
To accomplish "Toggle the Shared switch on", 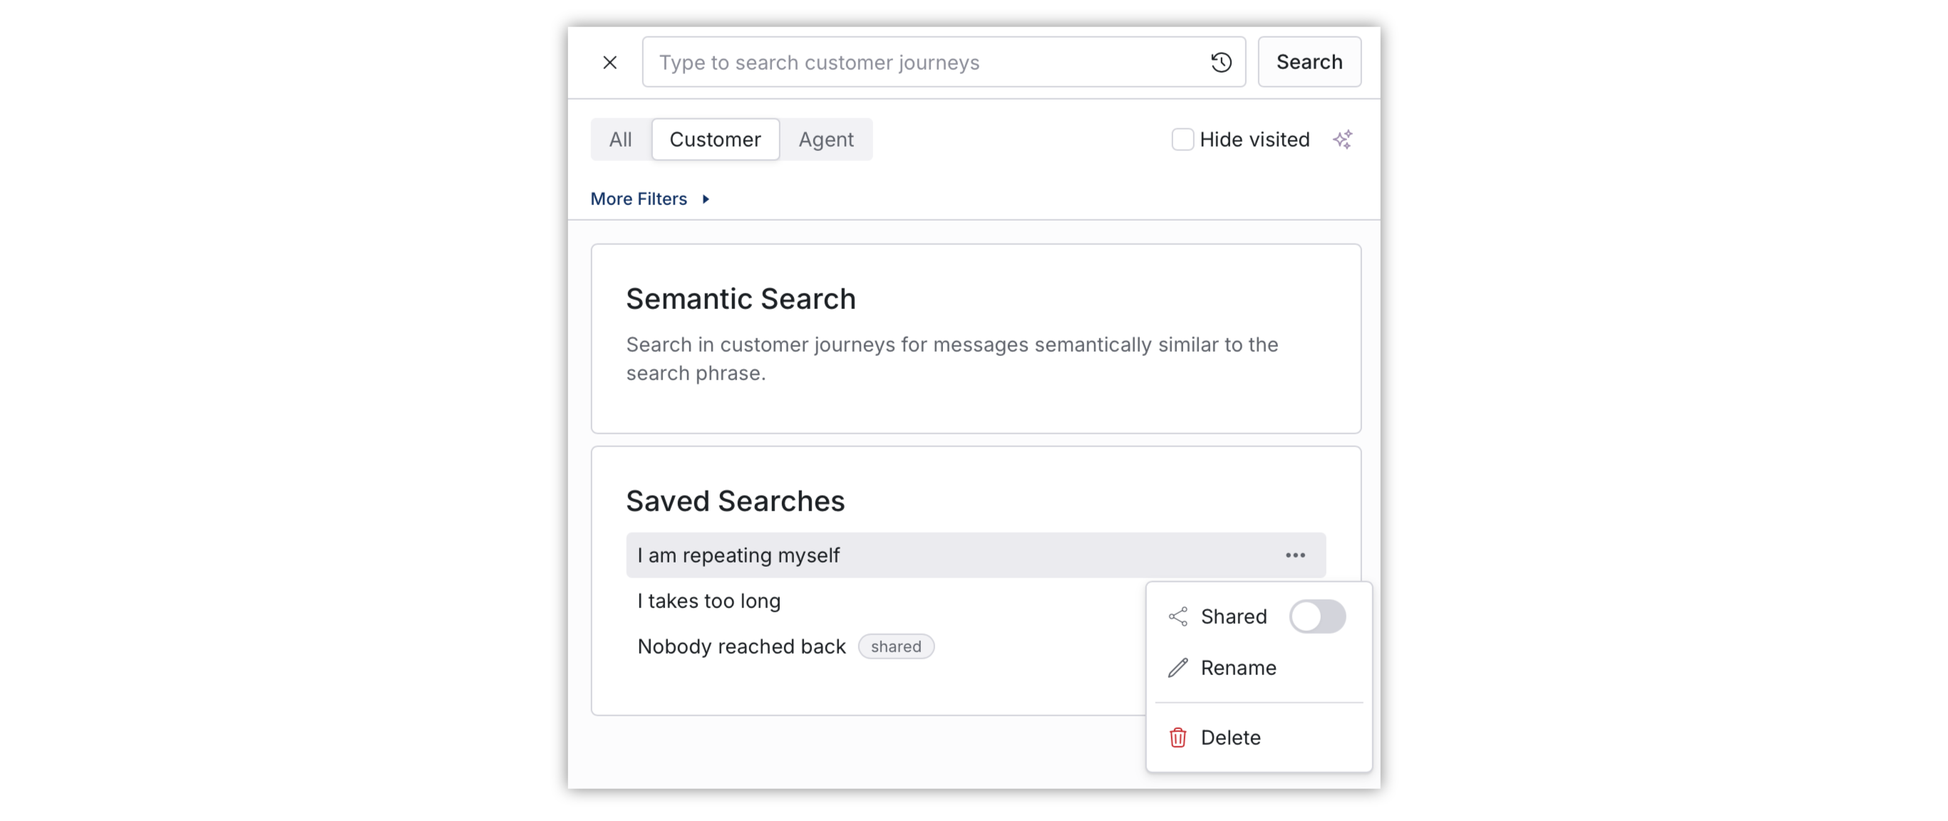I will coord(1317,617).
